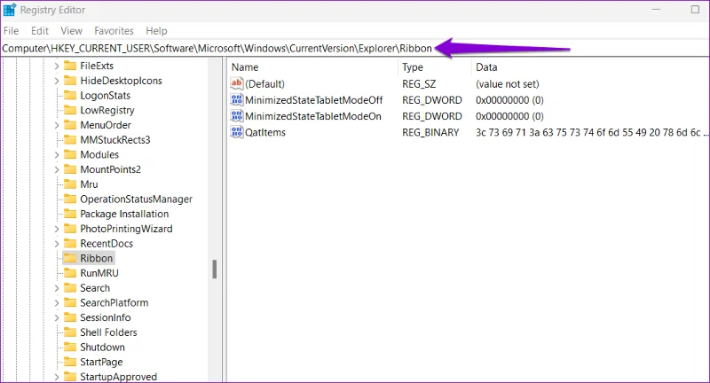Screen dimensions: 710x383
Task: Click the '(value not set)' data cell
Action: coord(507,84)
